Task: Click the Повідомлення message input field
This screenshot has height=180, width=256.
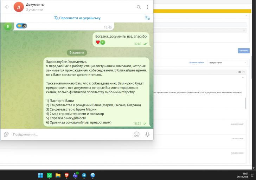Action: pos(72,134)
